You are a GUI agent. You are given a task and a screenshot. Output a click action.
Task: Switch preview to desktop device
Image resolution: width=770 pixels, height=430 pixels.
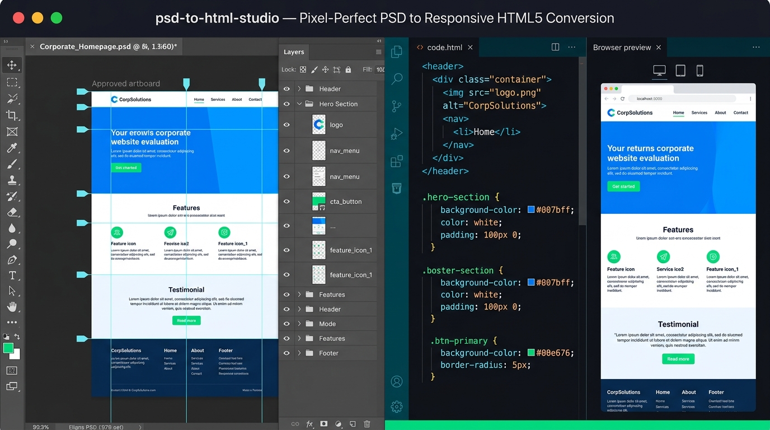[x=660, y=71]
